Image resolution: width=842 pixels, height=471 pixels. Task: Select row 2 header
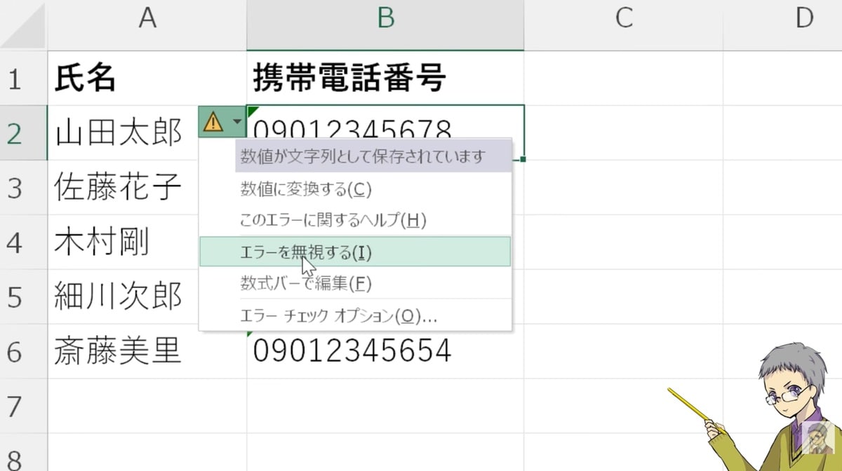[x=24, y=132]
